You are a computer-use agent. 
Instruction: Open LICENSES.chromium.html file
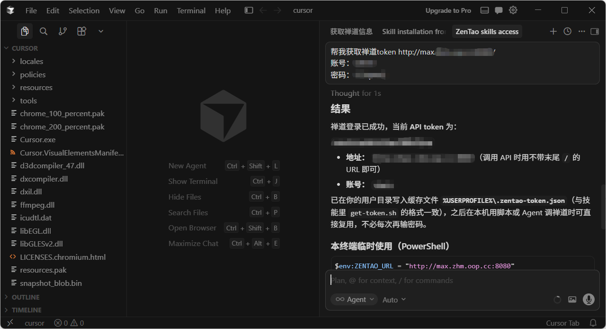(x=63, y=257)
